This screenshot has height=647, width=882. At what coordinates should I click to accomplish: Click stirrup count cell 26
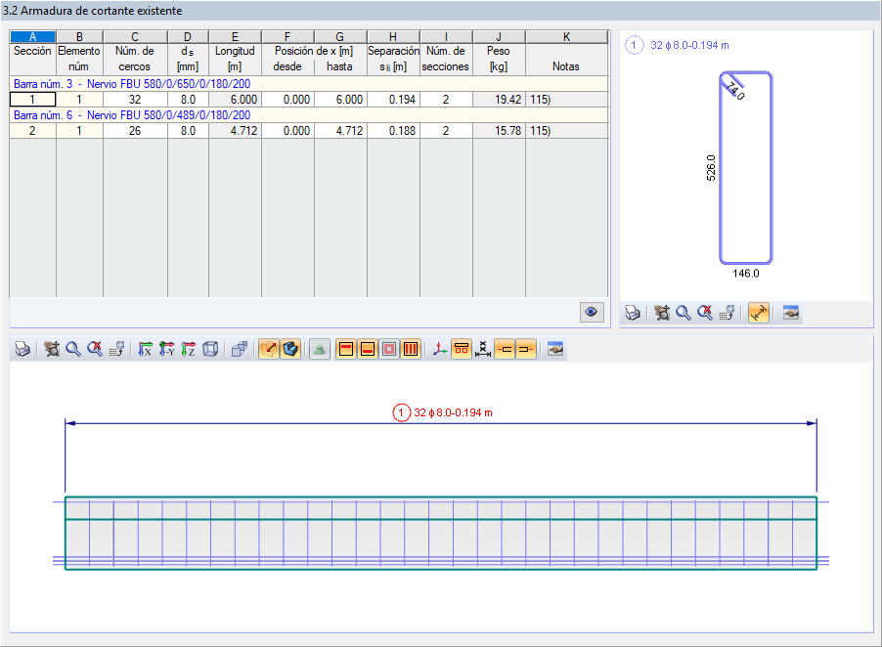[x=135, y=131]
